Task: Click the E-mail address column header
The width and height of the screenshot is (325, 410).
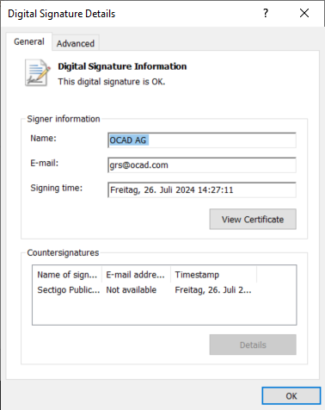Action: (136, 275)
